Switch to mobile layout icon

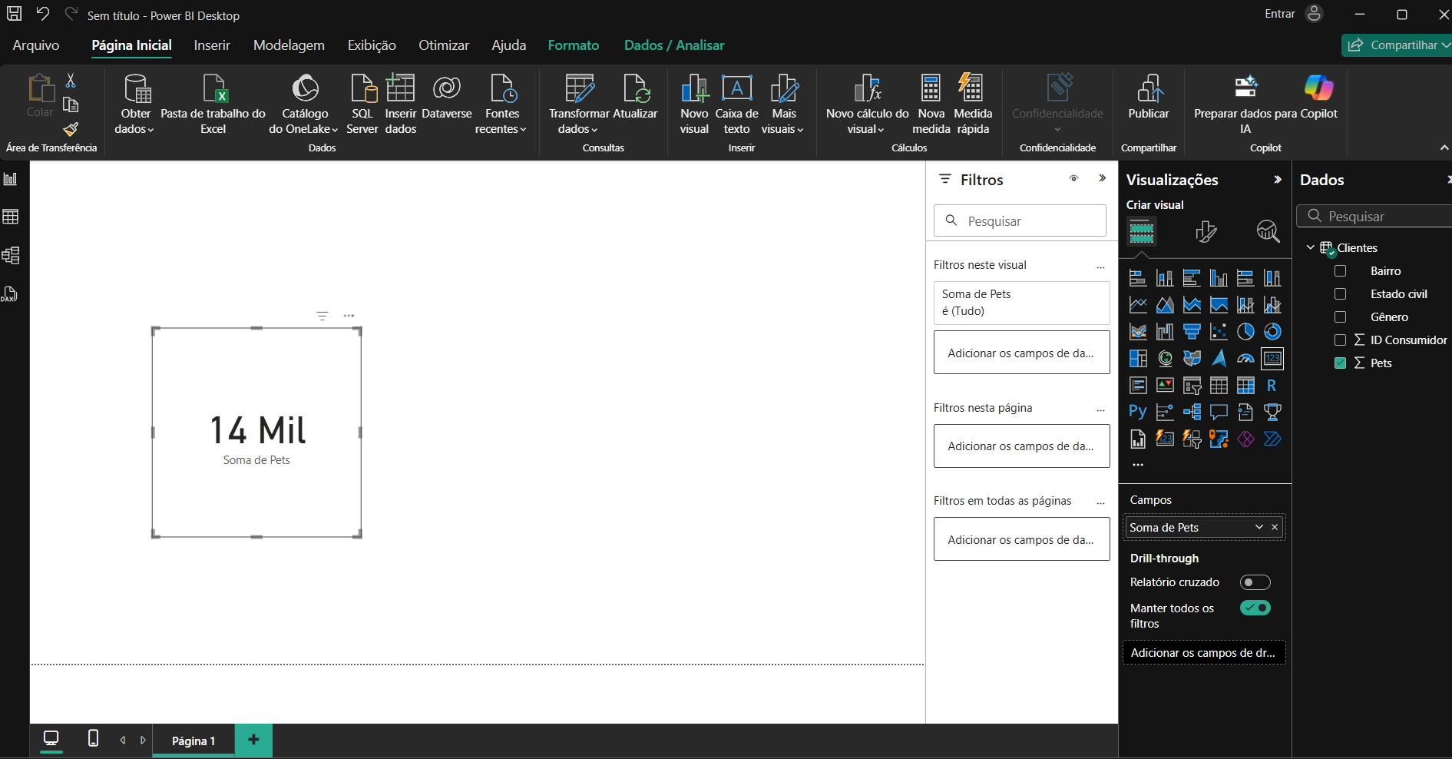[93, 739]
